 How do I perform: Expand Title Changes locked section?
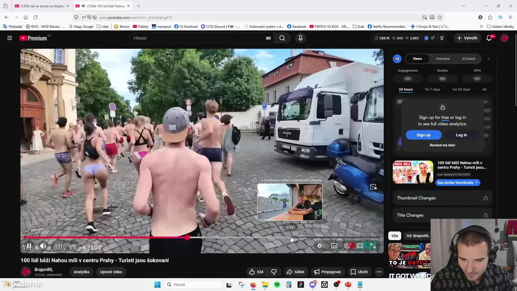coord(442,215)
